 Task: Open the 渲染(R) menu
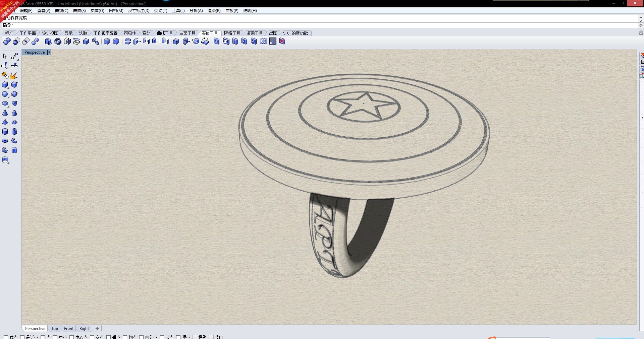click(x=214, y=11)
